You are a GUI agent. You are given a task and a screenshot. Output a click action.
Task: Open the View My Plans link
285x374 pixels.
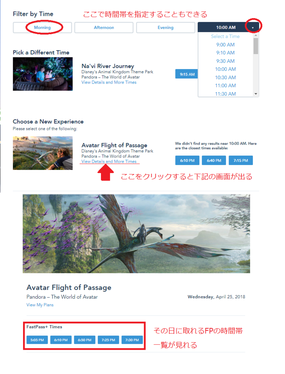click(x=40, y=305)
